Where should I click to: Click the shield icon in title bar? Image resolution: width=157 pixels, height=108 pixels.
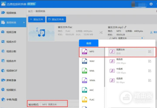point(151,4)
